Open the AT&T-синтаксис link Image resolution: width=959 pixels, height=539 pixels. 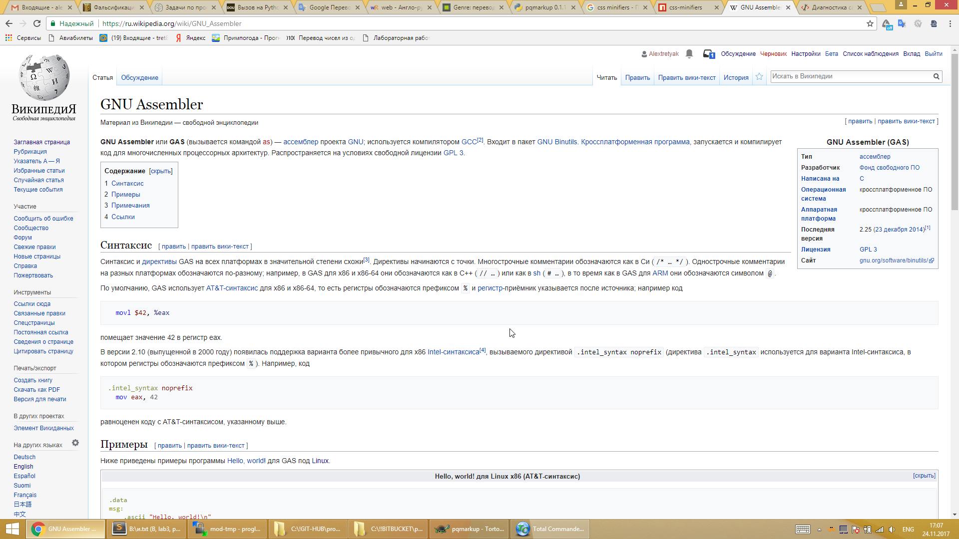click(232, 288)
